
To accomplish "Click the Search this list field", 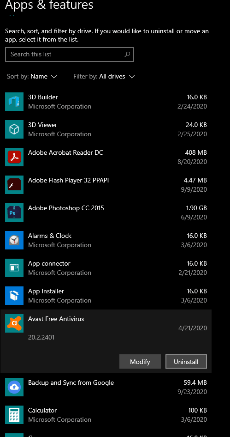I will [70, 55].
